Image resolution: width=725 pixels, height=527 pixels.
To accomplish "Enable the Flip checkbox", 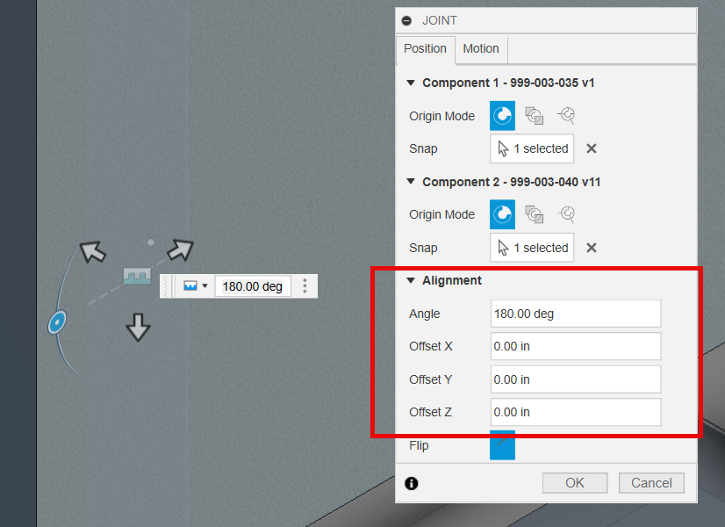I will click(502, 445).
